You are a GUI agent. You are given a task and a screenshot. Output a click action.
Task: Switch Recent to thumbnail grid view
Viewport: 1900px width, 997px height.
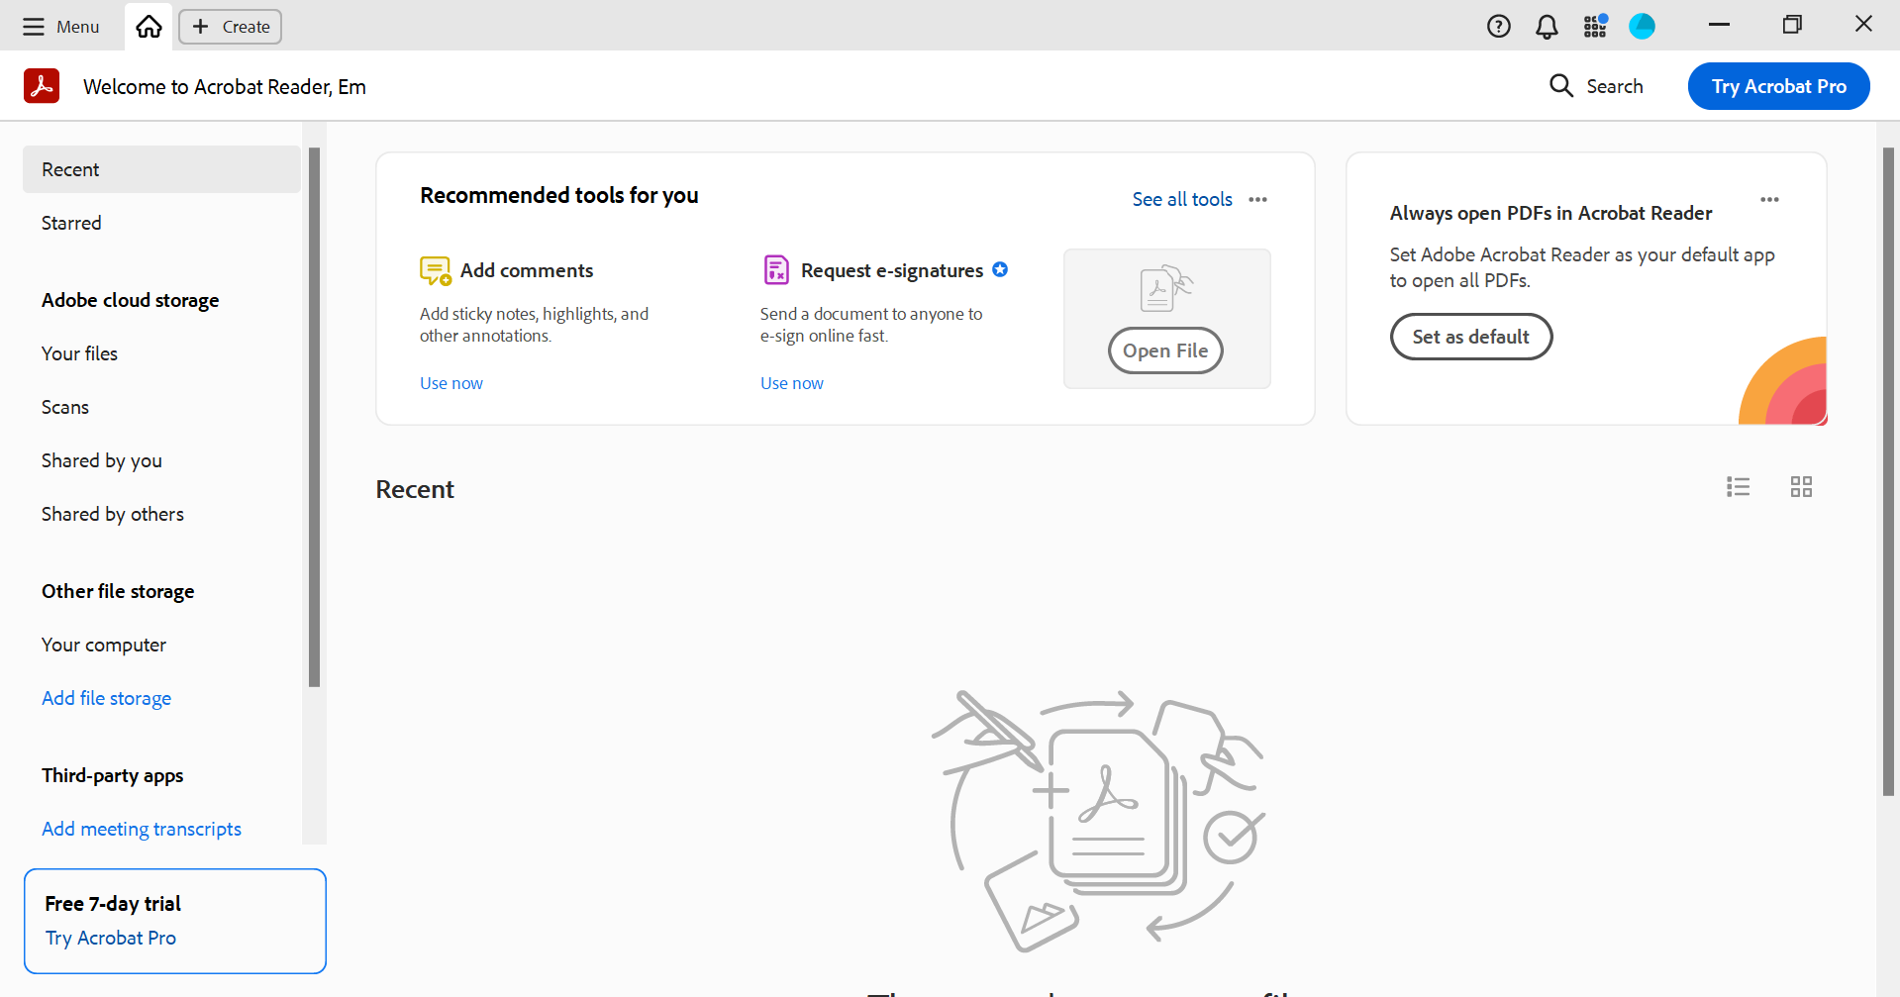click(1801, 486)
